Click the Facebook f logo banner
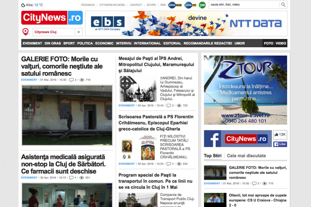311x207 pixels. (238, 138)
